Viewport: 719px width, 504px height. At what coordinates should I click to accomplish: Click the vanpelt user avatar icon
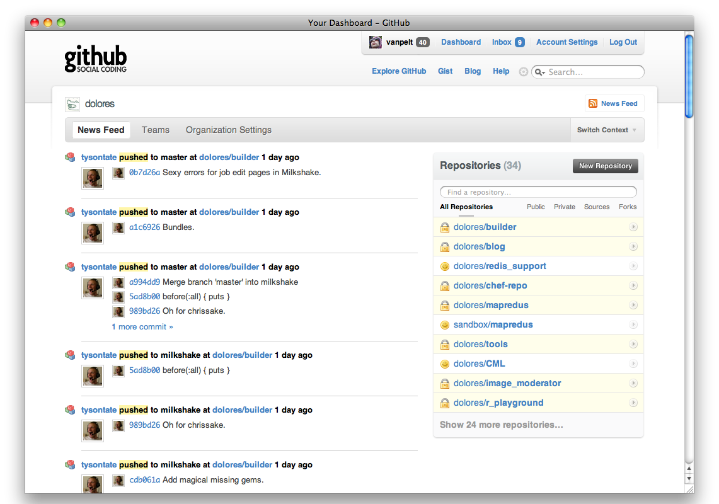pyautogui.click(x=376, y=42)
